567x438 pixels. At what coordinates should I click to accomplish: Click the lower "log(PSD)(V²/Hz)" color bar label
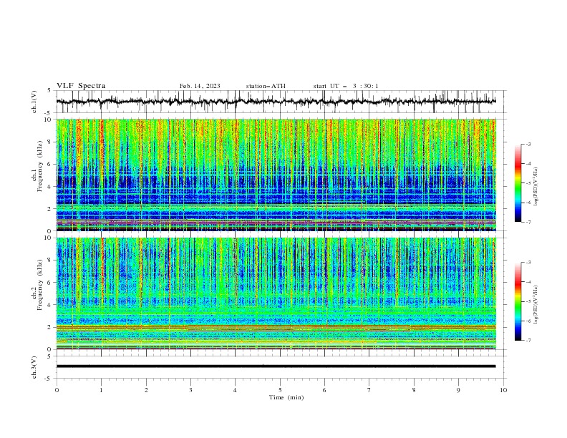coord(536,305)
